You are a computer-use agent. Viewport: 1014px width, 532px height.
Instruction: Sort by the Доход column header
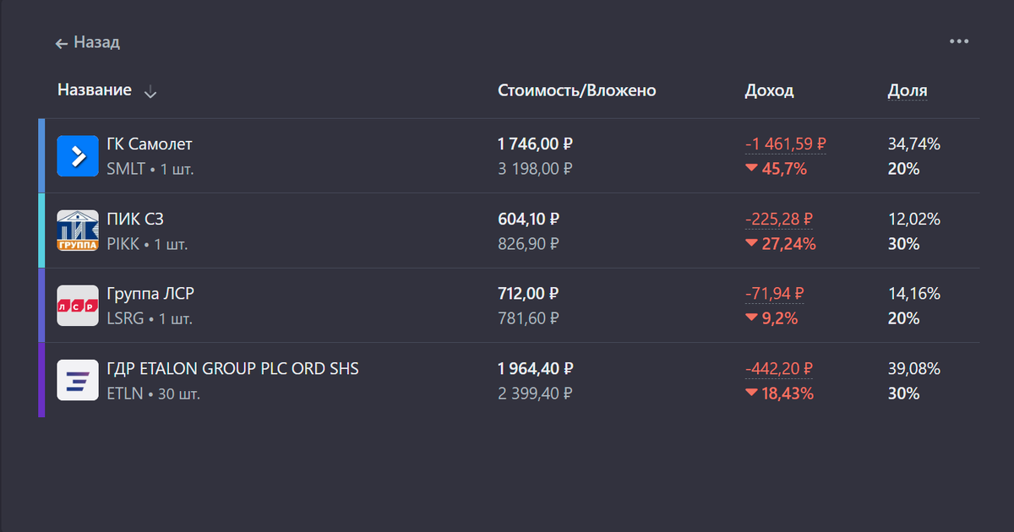click(769, 90)
